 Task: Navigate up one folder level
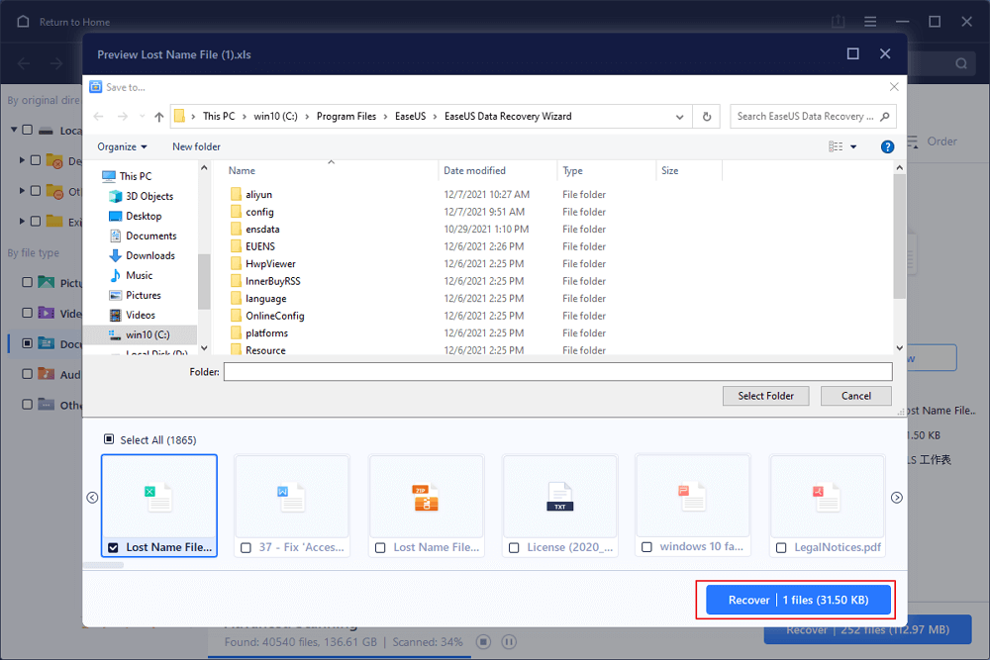coord(158,116)
